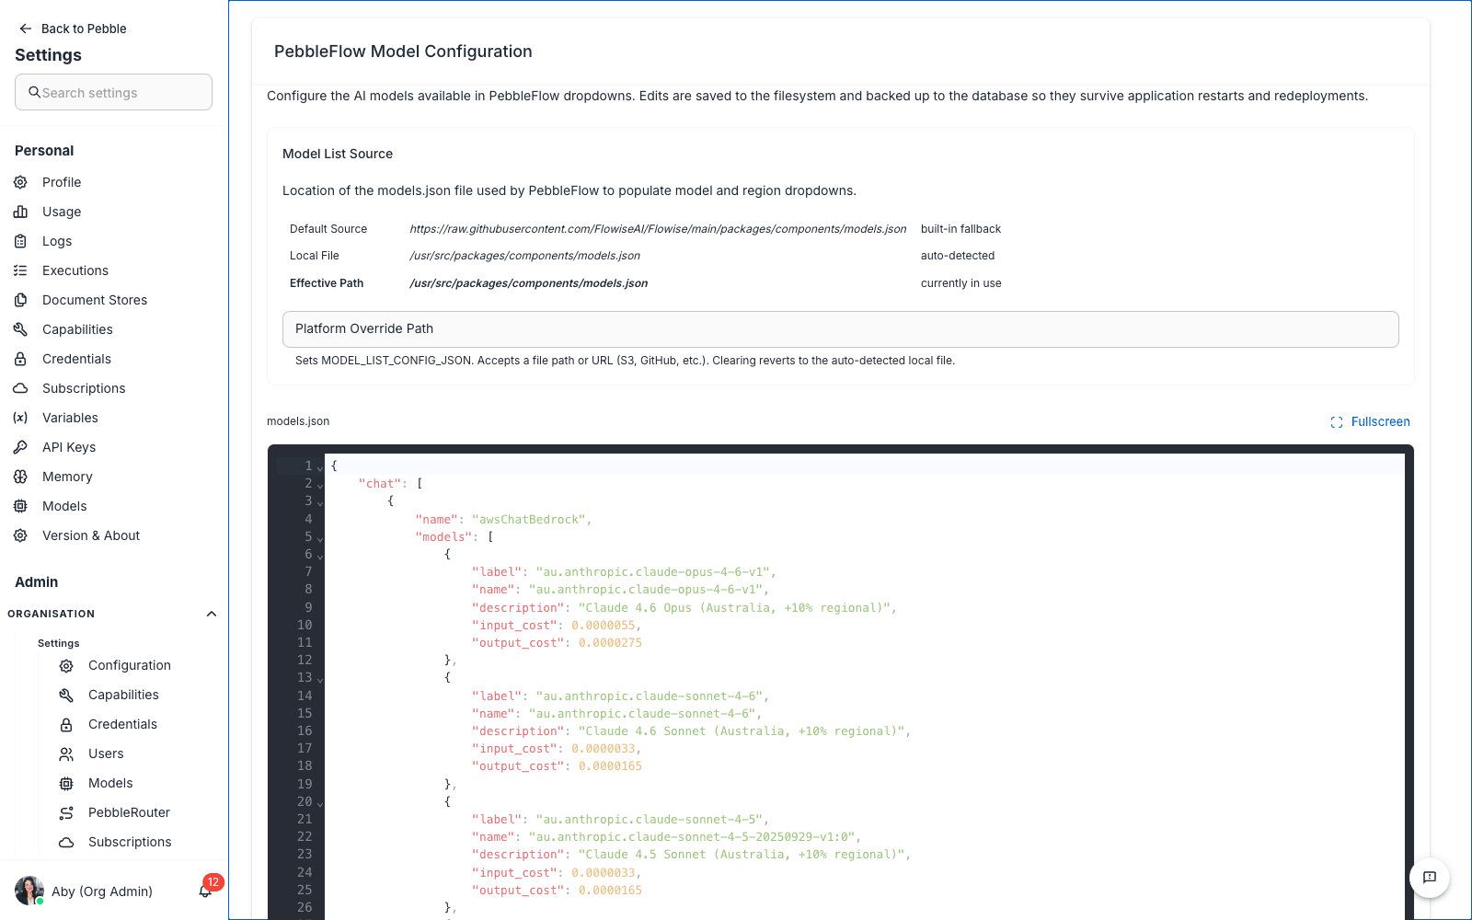Open the Personal Capabilities tools icon
Image resolution: width=1472 pixels, height=920 pixels.
20,329
